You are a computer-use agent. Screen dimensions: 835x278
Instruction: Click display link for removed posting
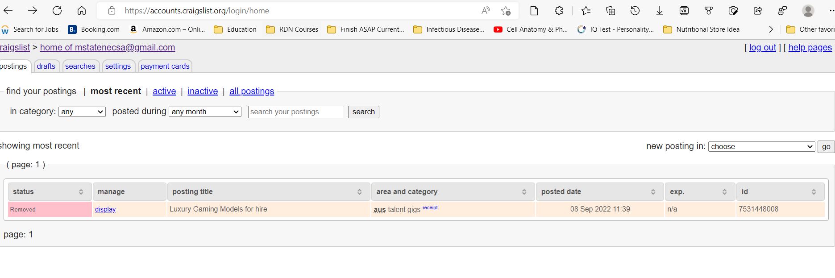[x=105, y=209]
